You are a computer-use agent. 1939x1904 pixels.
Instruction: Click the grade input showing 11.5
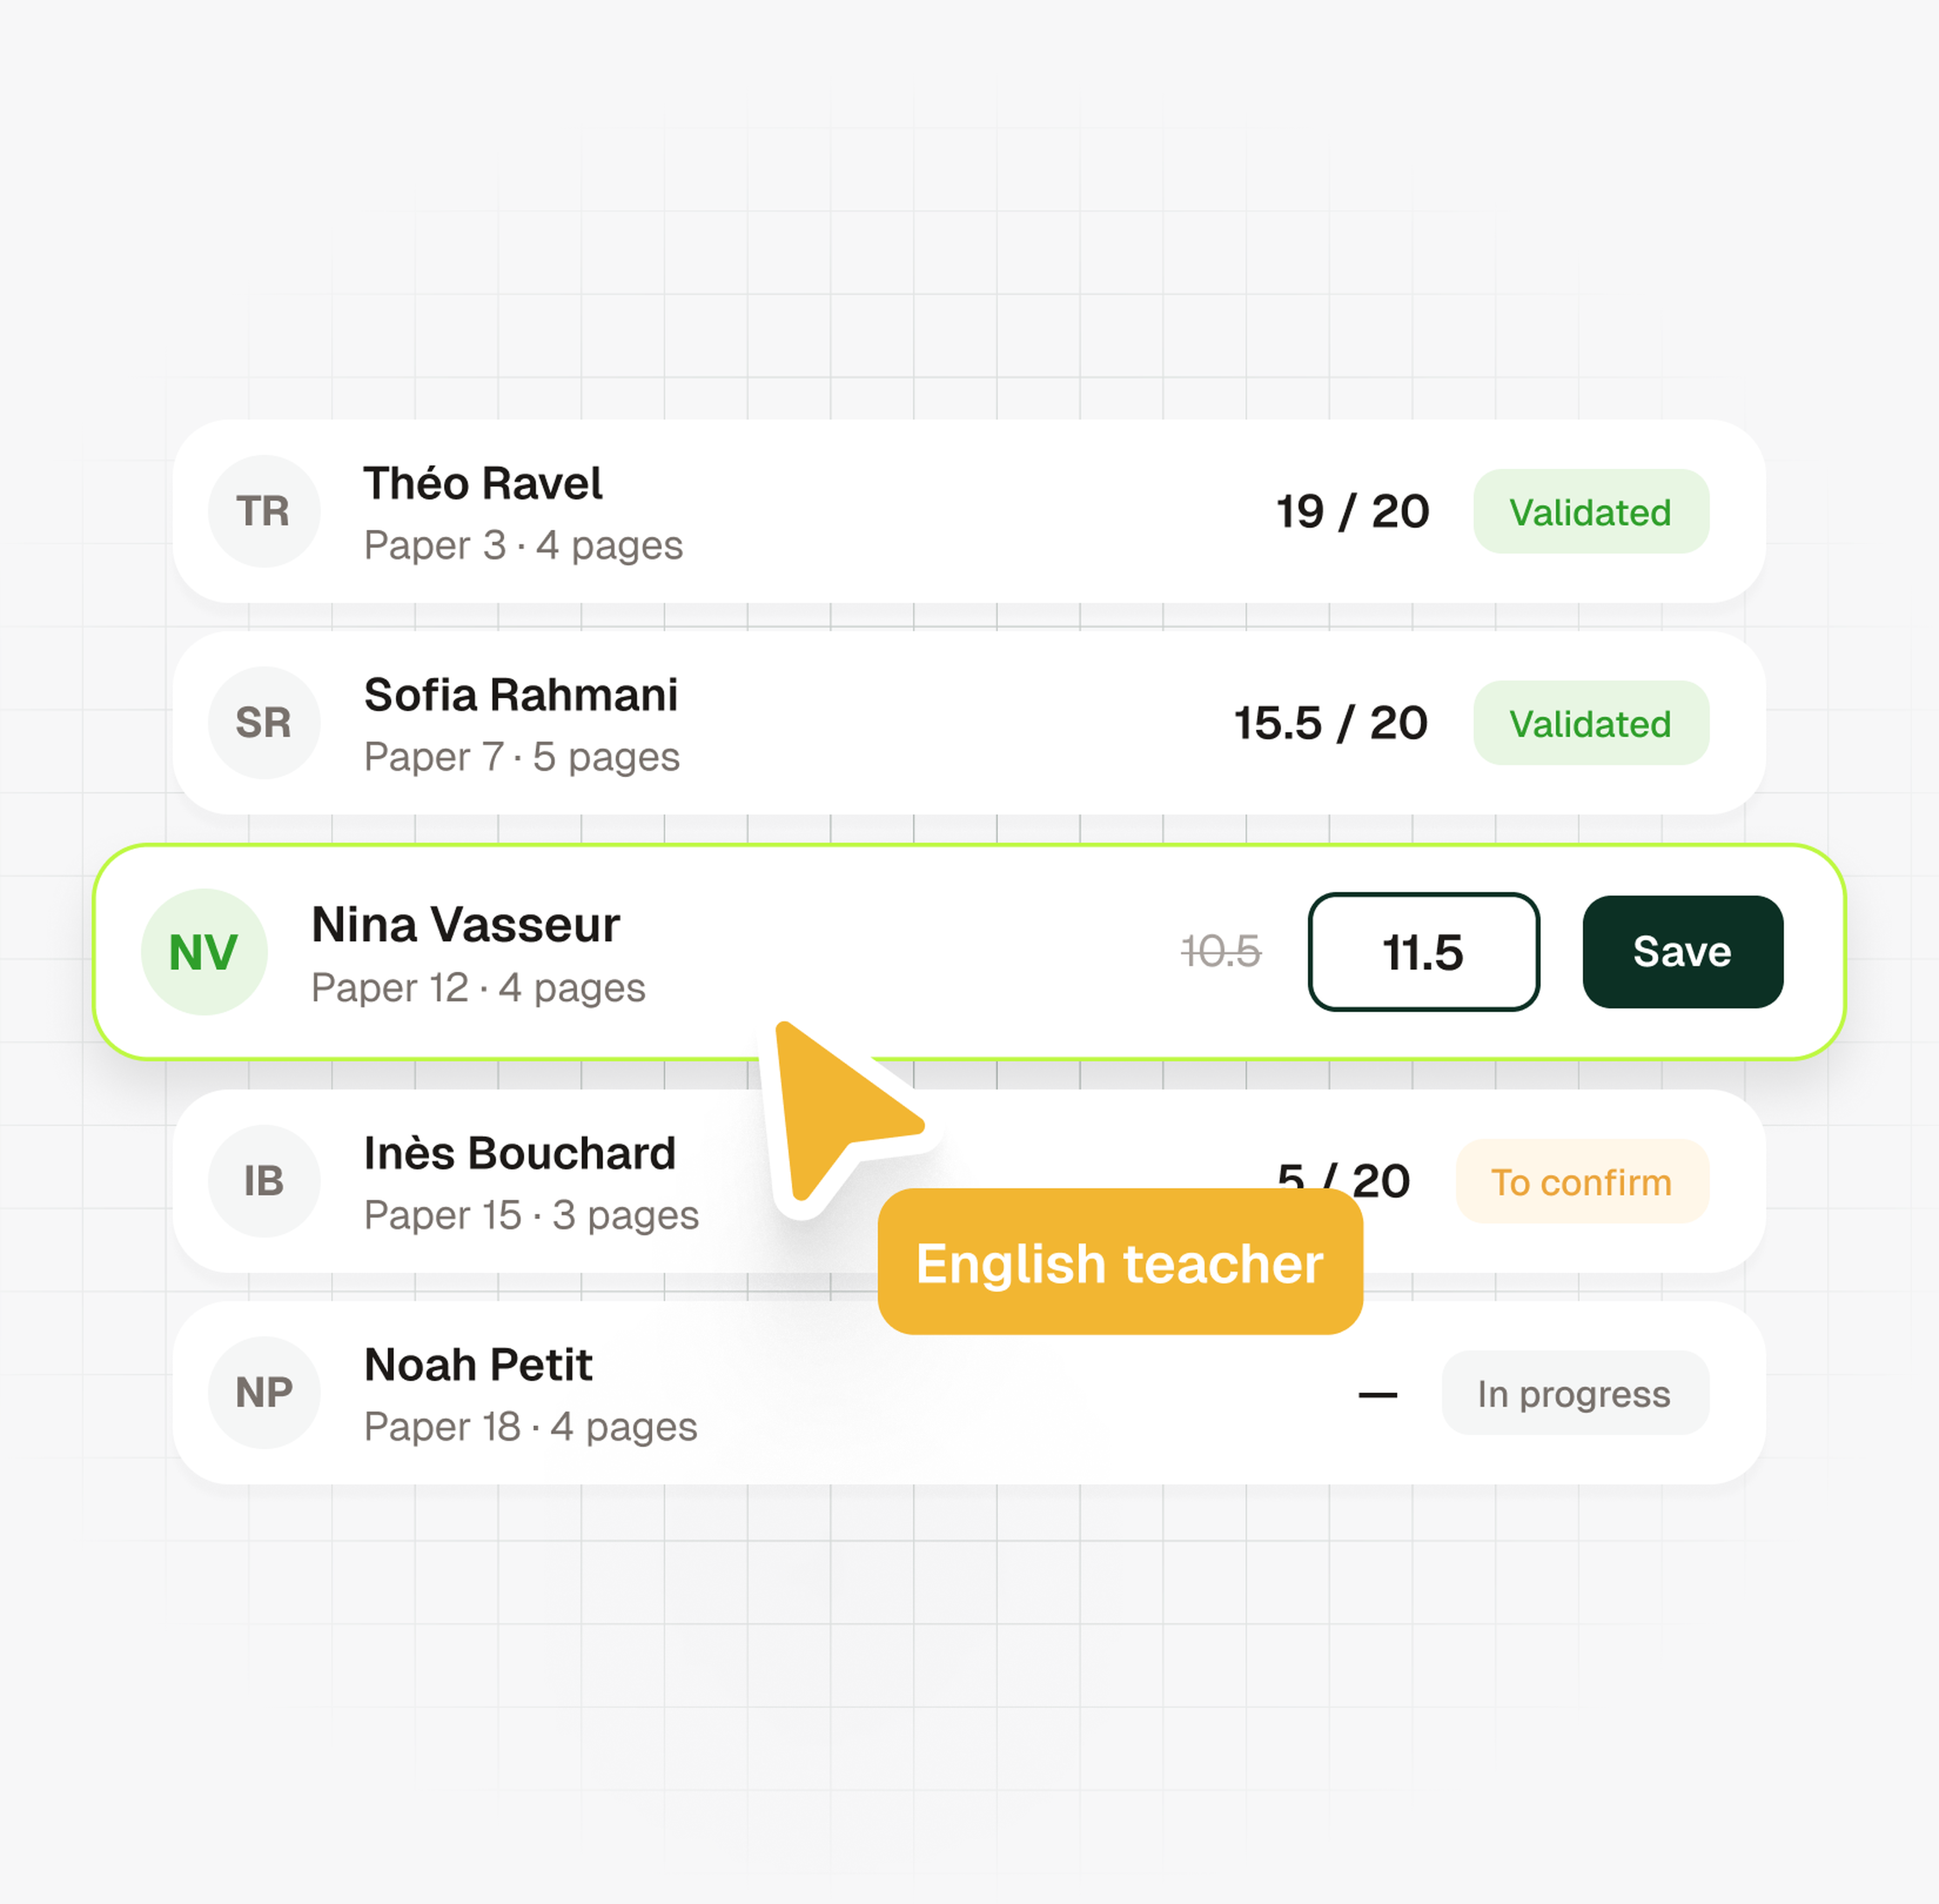1424,952
